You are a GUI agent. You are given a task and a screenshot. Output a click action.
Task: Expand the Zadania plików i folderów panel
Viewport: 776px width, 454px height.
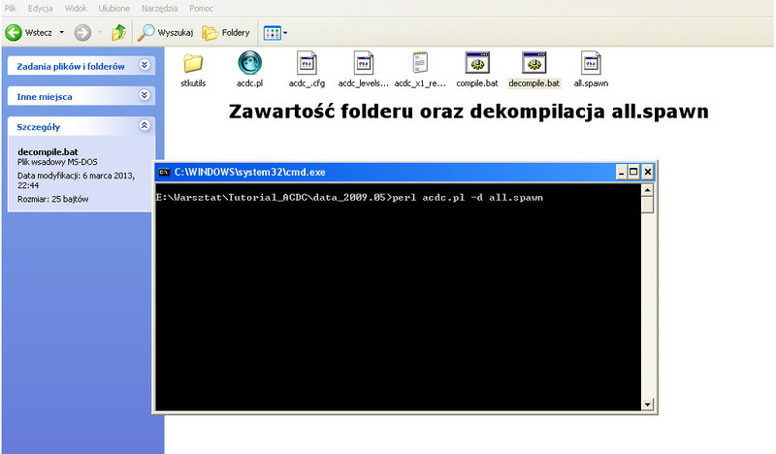click(145, 65)
